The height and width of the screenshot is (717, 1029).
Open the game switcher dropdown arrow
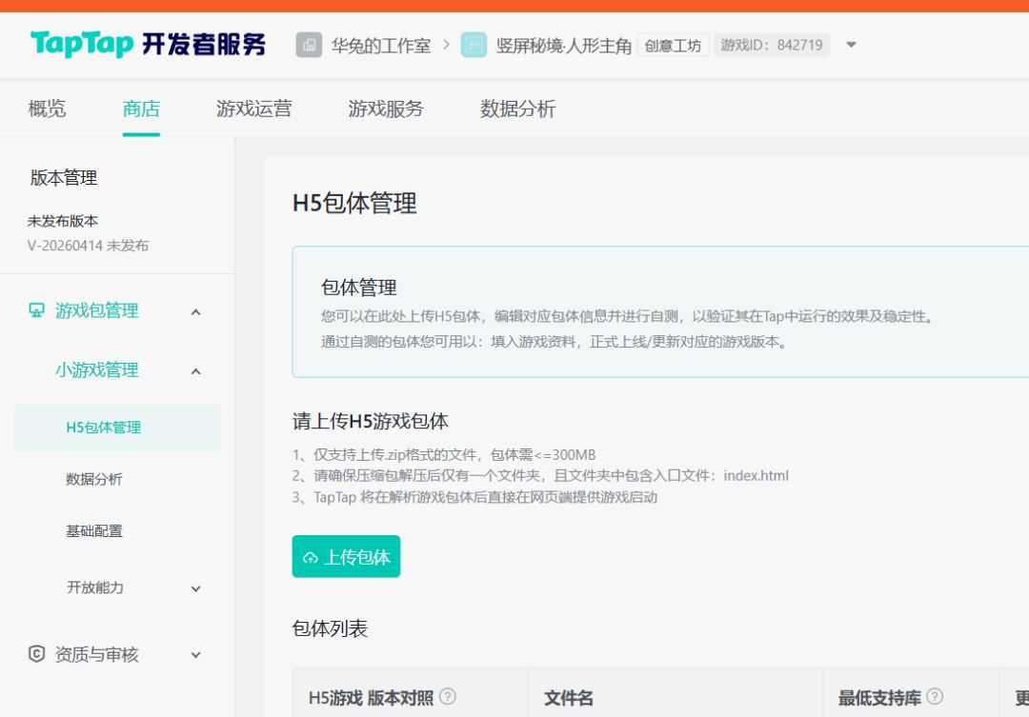(x=851, y=45)
